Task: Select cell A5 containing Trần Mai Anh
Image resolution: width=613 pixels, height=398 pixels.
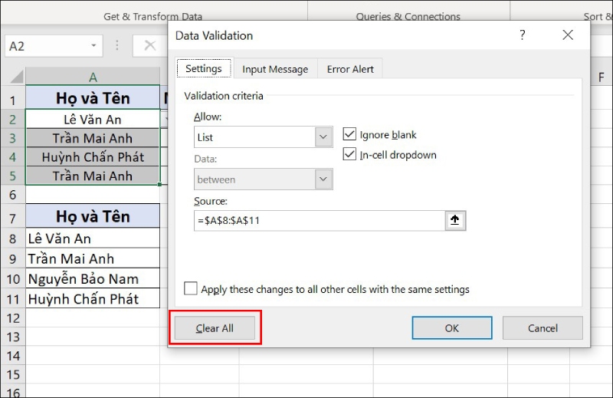Action: click(93, 176)
